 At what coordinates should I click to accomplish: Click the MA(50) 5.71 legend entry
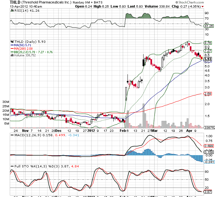click(x=21, y=45)
